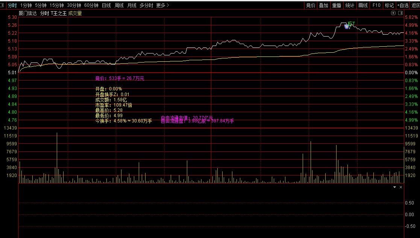This screenshot has width=420, height=238.
Task: Click the 5.82% right axis label
Action: click(x=411, y=17)
